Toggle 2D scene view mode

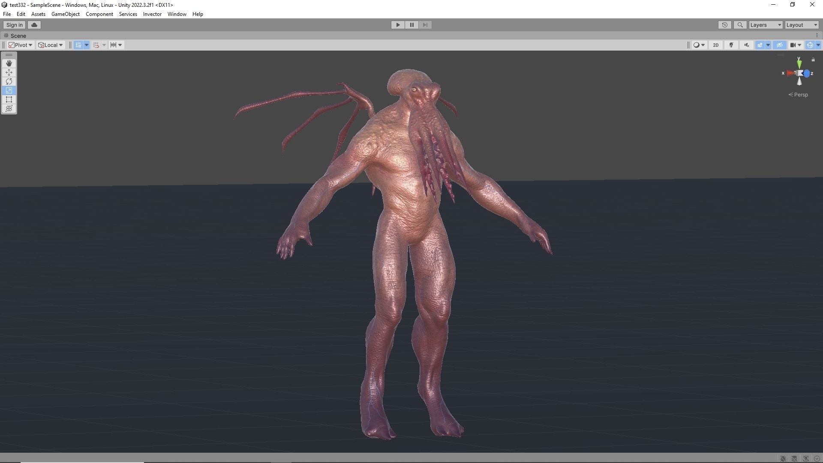coord(715,45)
